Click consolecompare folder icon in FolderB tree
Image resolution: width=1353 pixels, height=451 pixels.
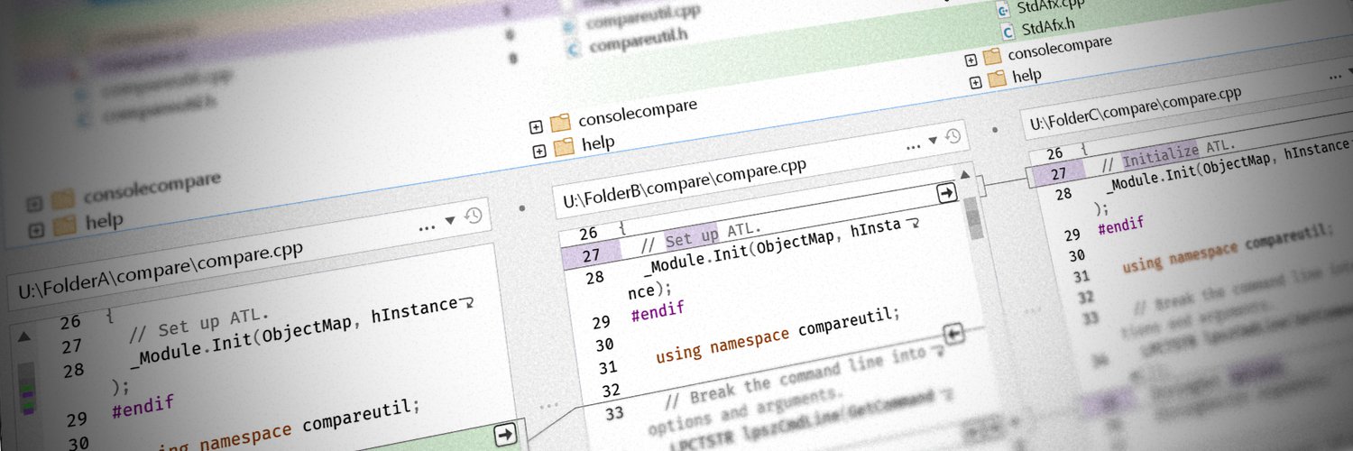click(x=560, y=122)
